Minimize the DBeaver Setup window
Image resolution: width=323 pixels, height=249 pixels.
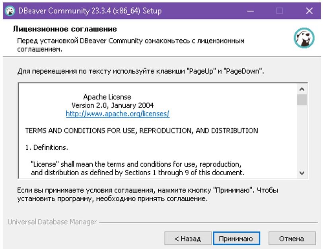[251, 11]
